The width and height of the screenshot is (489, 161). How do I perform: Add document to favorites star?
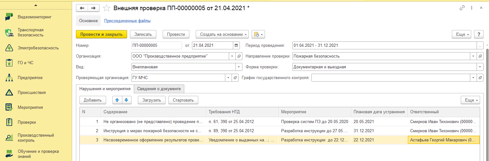[107, 8]
